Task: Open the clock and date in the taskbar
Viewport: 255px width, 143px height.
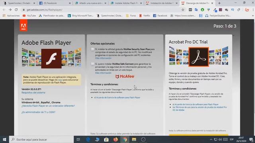Action: tap(241, 139)
